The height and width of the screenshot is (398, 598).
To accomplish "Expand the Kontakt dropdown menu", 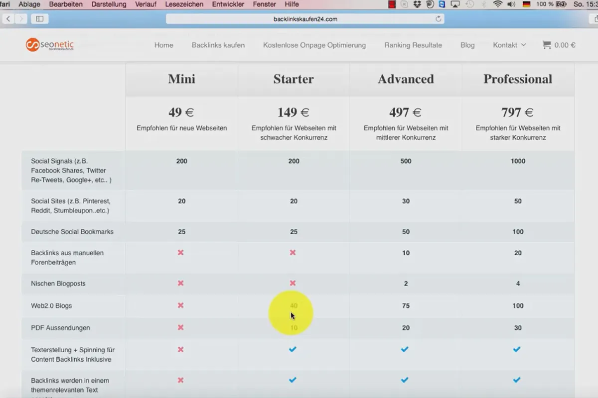I will click(x=509, y=45).
